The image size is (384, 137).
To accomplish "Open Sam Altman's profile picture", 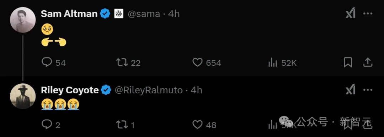I will click(x=23, y=20).
